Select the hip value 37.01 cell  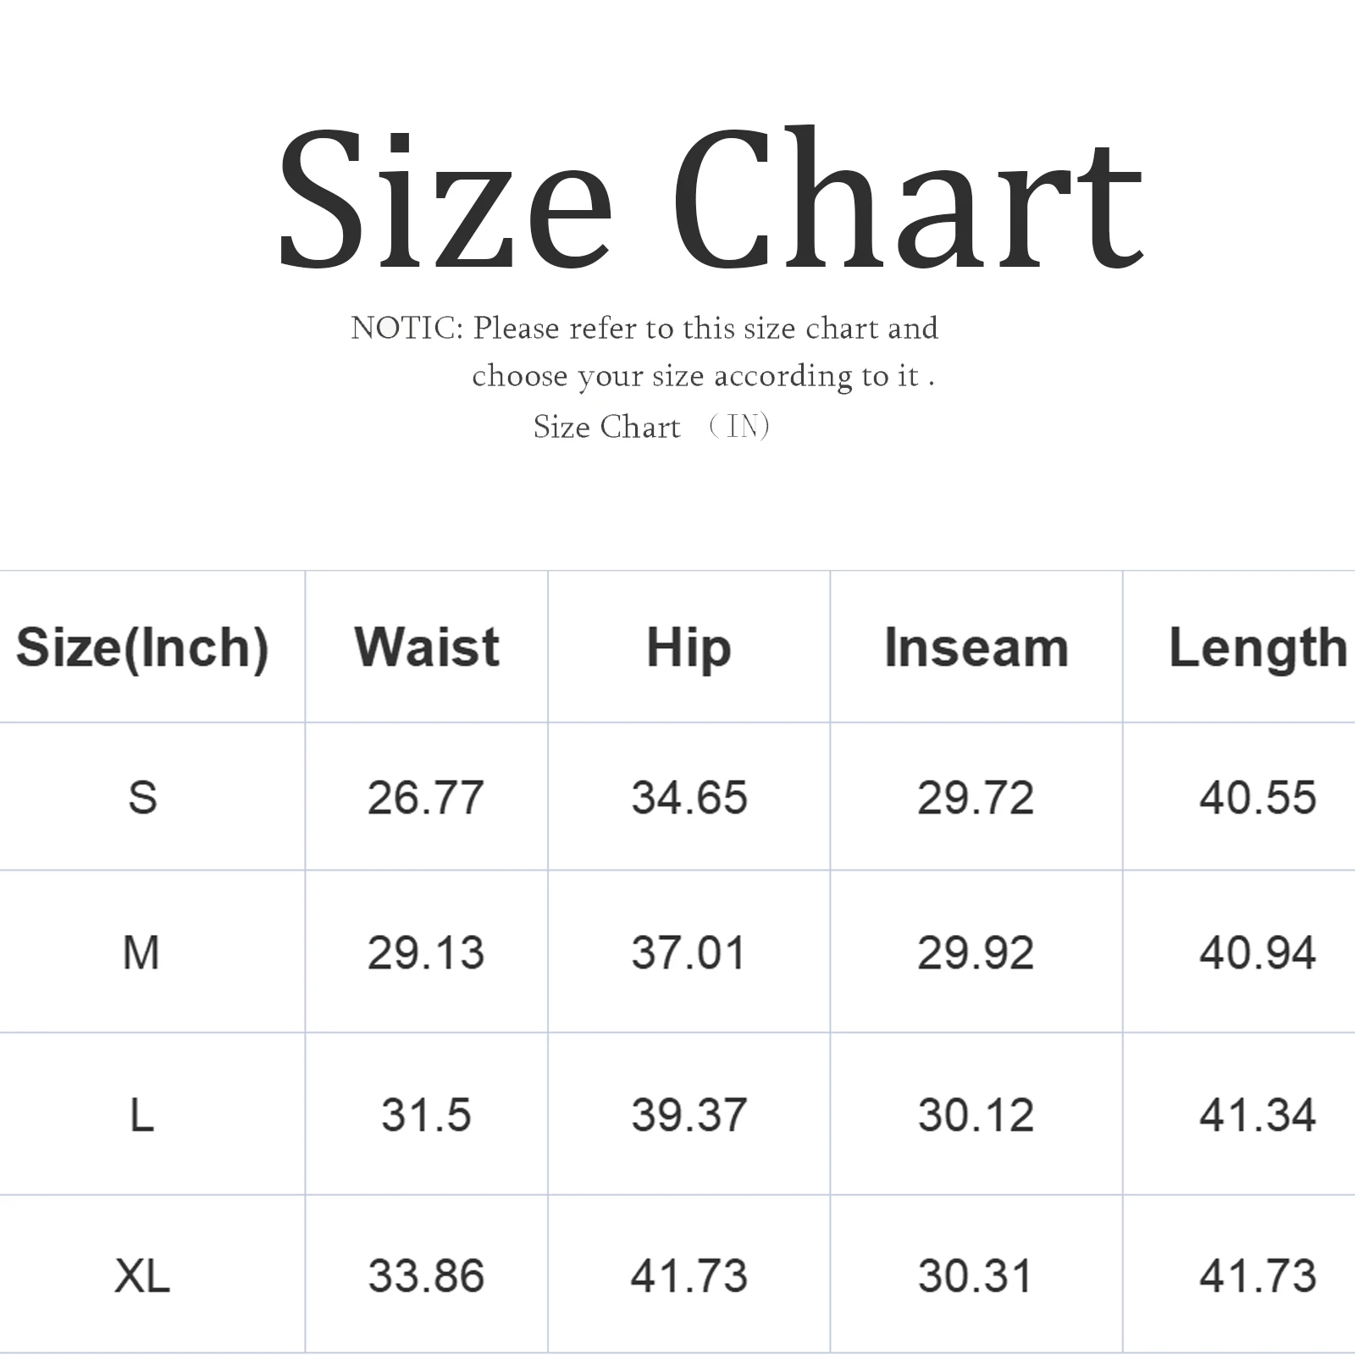[689, 953]
